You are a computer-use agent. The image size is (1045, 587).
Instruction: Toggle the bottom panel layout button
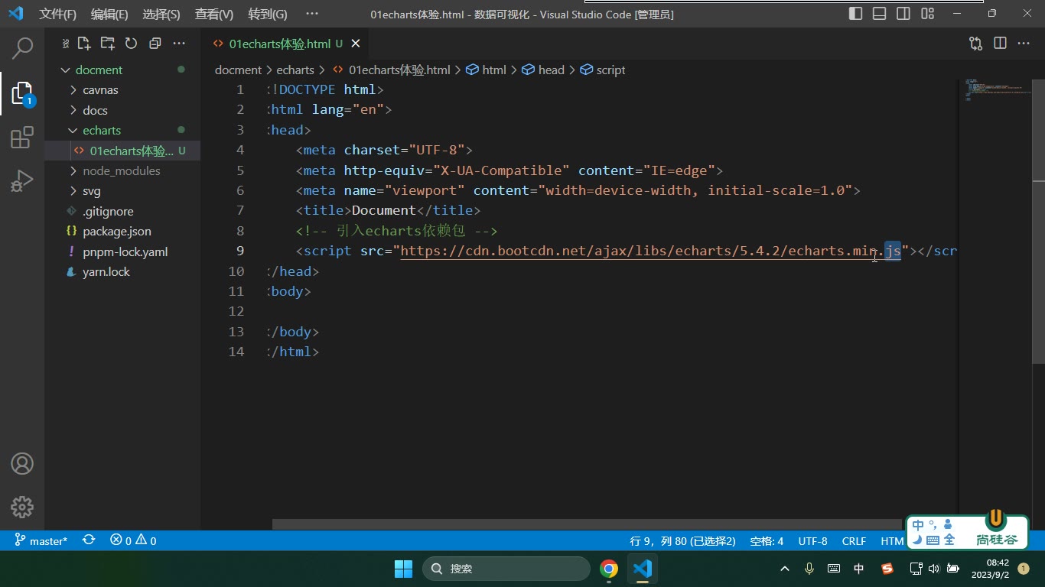coord(880,14)
